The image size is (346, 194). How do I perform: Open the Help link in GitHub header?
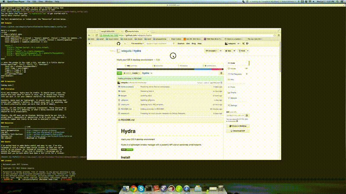click(199, 44)
